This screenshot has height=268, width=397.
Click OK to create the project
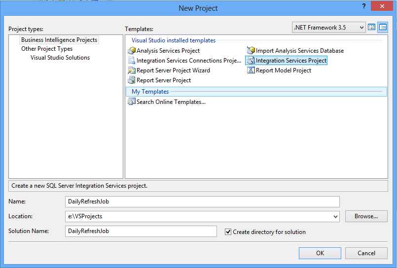320,253
